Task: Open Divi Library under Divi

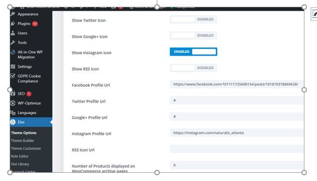Action: tap(20, 164)
